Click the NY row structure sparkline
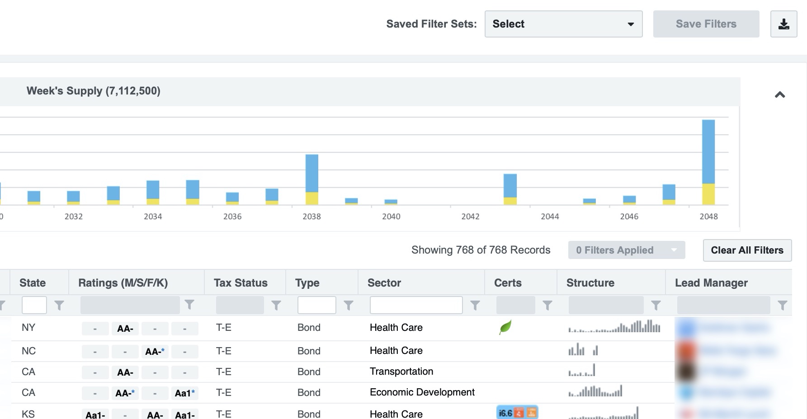Viewport: 807px width, 419px height. coord(614,327)
